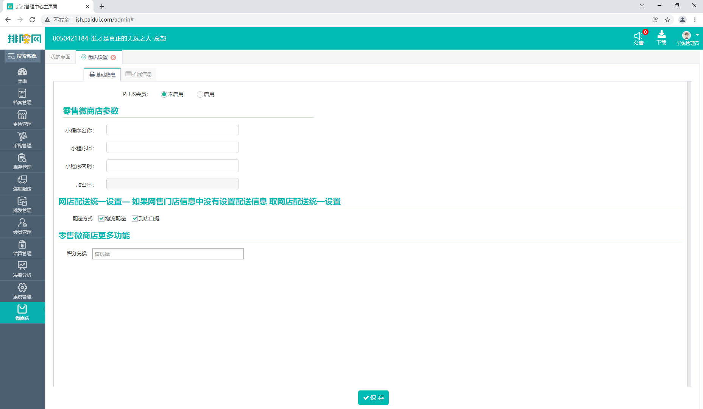Close the 微店设置 tab
703x409 pixels.
point(113,58)
